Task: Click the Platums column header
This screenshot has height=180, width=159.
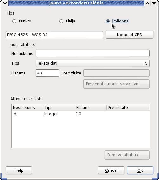Action: pyautogui.click(x=91, y=107)
